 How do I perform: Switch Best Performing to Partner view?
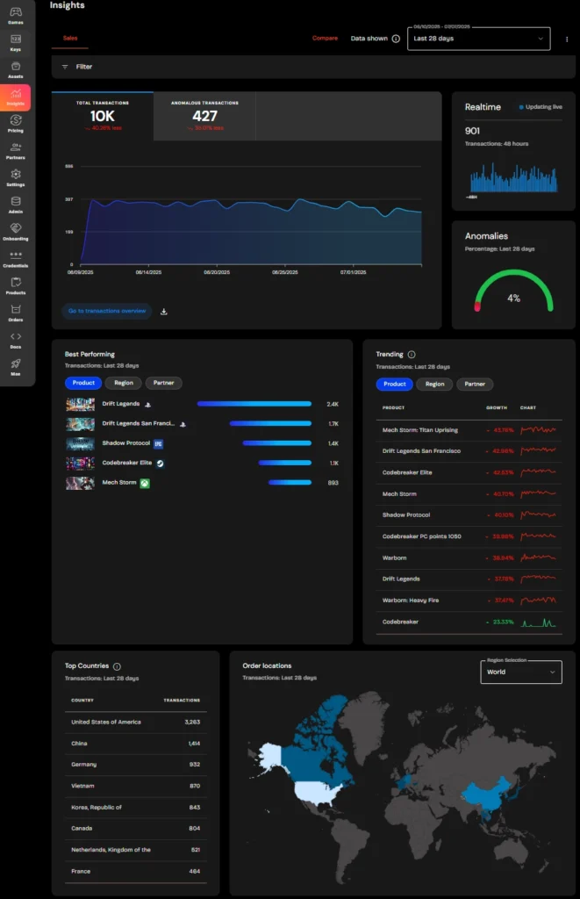164,383
